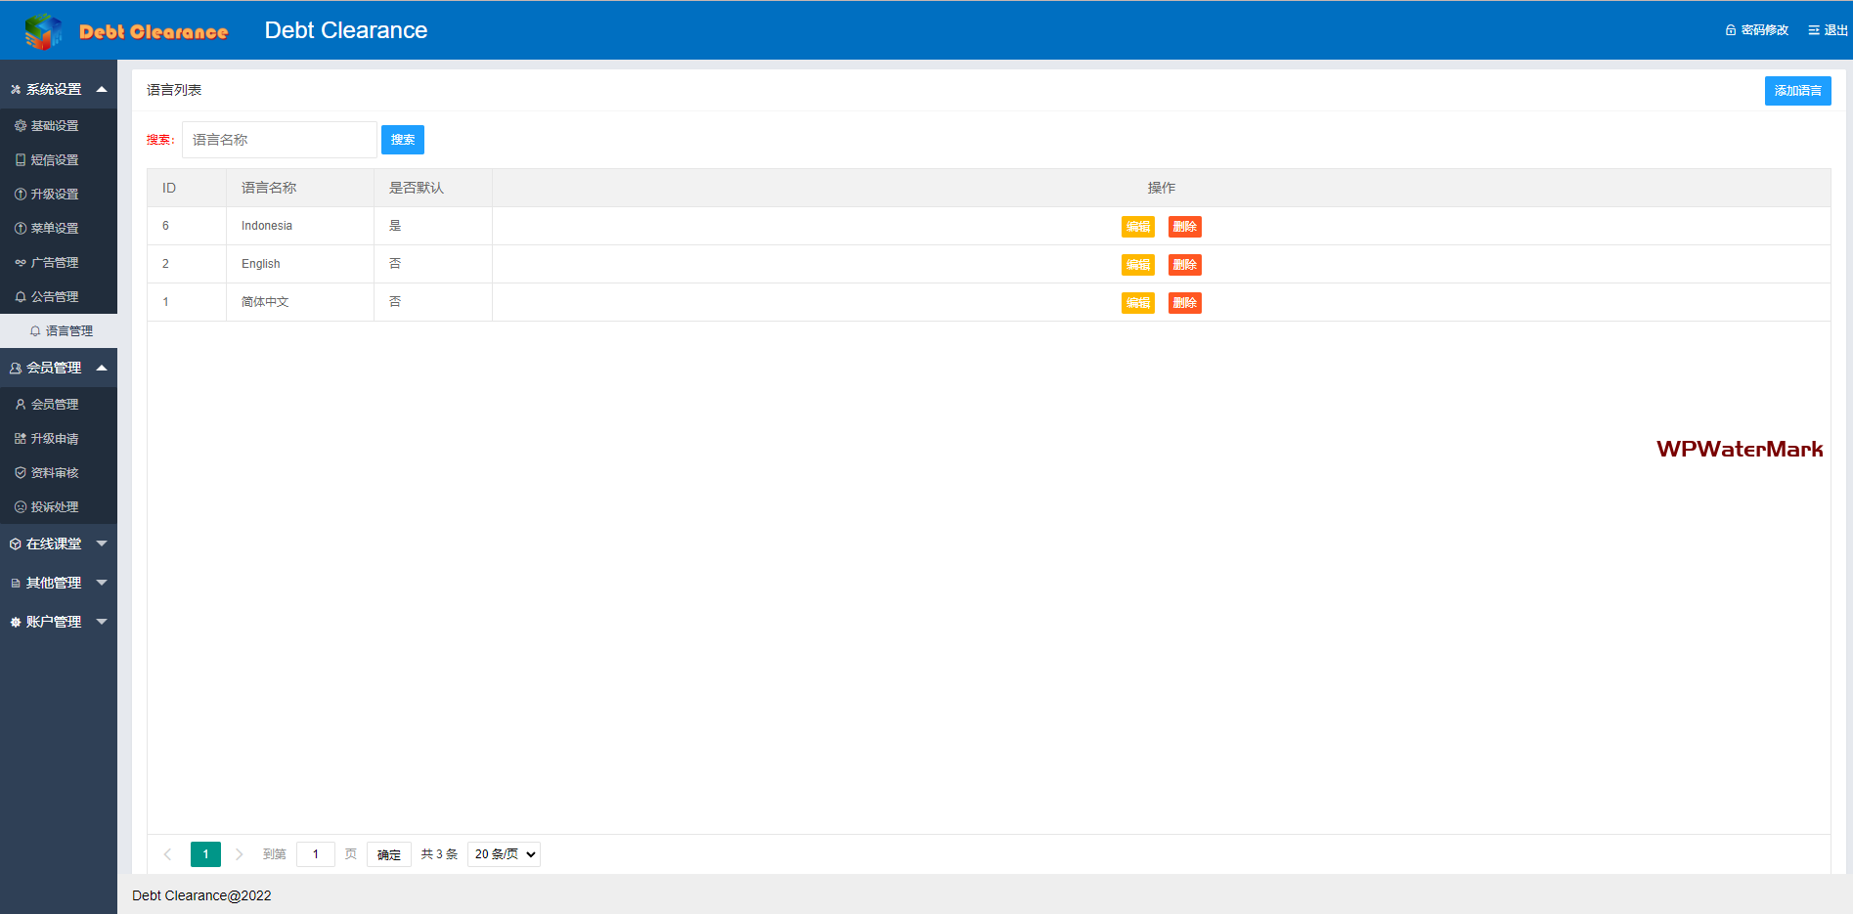Expand the 账户管理 menu section

coord(101,622)
